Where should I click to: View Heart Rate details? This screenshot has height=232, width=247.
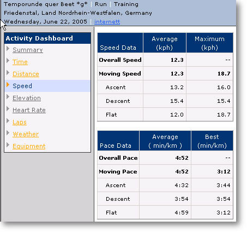point(29,110)
